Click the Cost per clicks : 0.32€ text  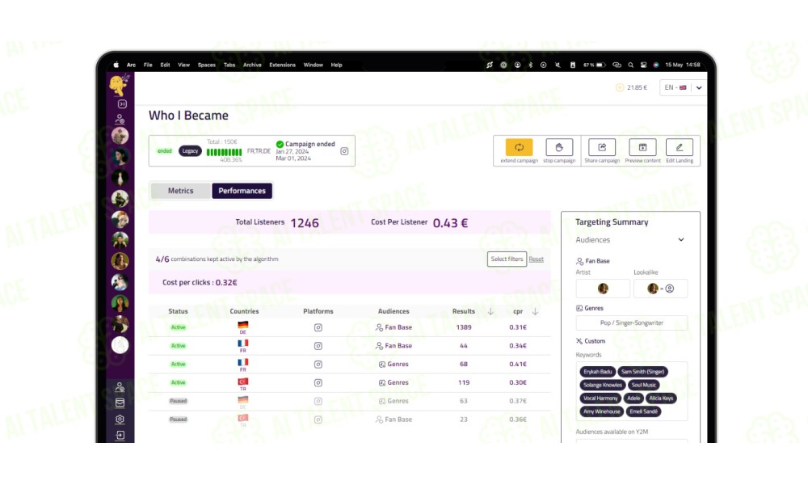200,282
